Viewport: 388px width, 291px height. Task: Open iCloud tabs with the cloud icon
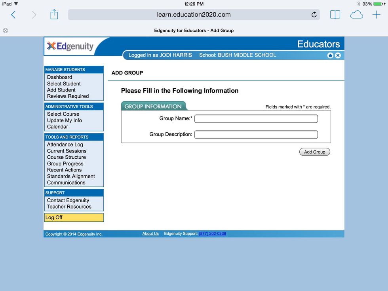pyautogui.click(x=356, y=15)
